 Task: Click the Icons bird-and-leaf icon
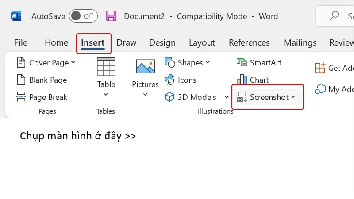(169, 80)
